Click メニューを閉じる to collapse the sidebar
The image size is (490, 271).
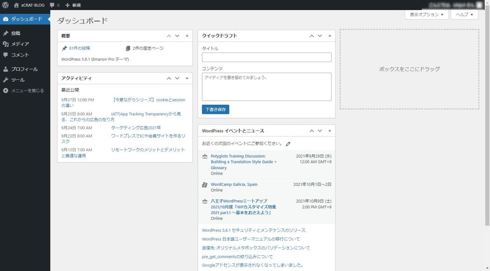pos(25,90)
